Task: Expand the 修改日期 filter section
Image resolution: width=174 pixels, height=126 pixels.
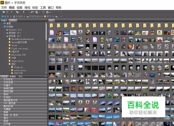Action: tap(24, 91)
